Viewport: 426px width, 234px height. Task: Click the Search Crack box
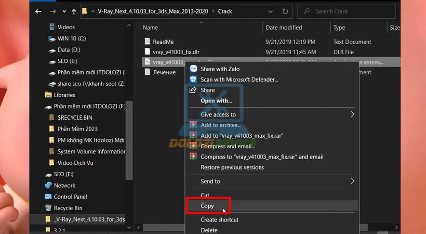tap(347, 11)
